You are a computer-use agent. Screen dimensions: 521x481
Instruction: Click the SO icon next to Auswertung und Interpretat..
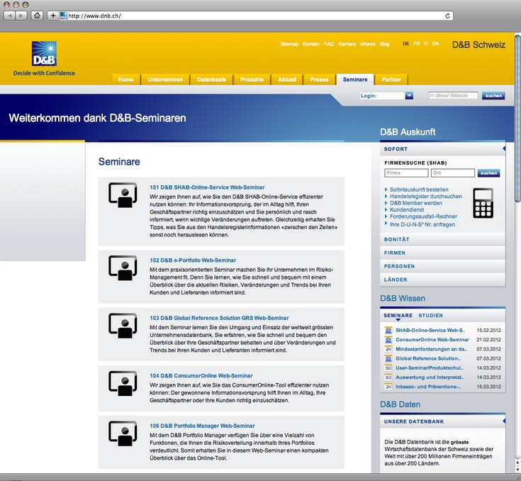coord(388,377)
